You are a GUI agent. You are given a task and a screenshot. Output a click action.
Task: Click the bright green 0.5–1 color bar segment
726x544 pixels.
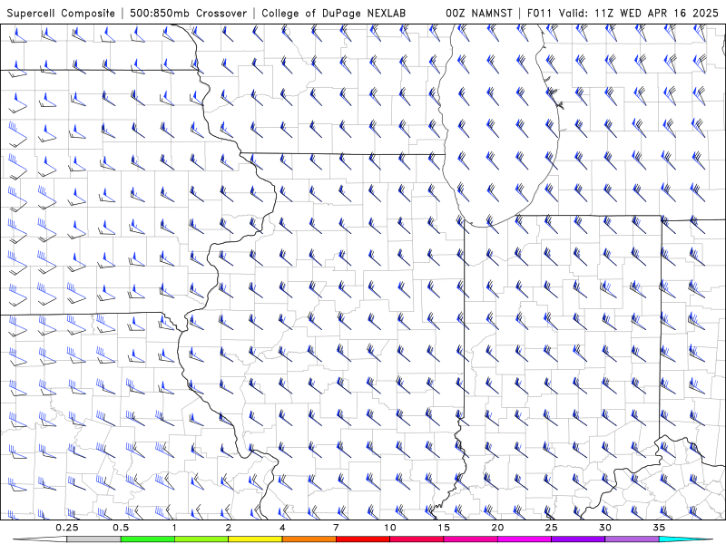pyautogui.click(x=147, y=539)
